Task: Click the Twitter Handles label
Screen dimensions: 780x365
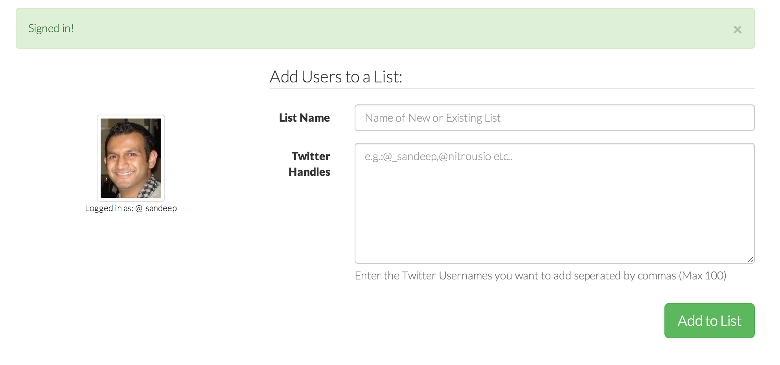Action: coord(309,164)
